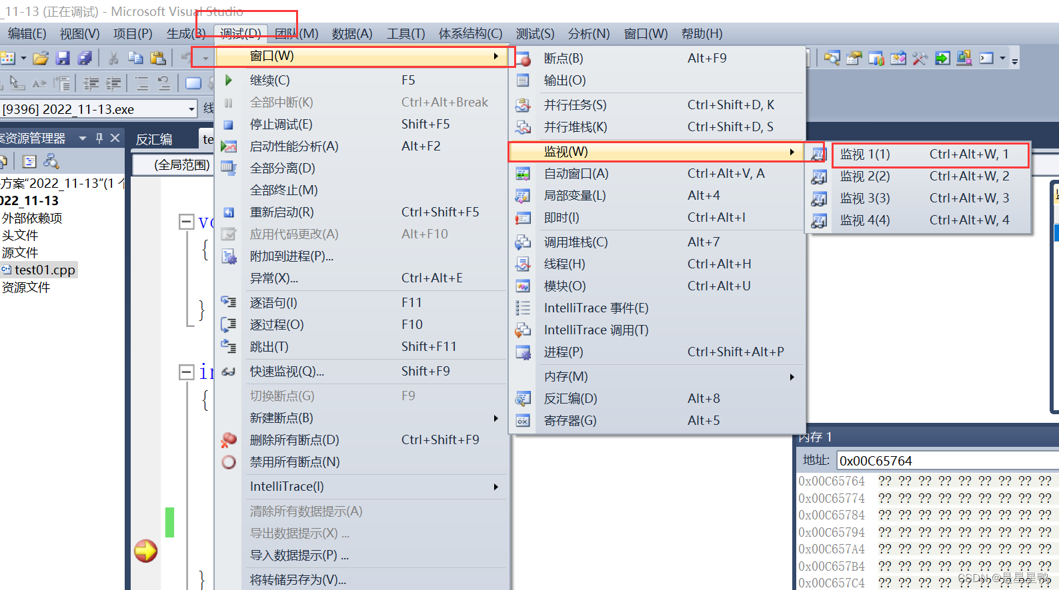Select 头文件 folder in solution tree
Screen dimensions: 1059x590
point(20,235)
